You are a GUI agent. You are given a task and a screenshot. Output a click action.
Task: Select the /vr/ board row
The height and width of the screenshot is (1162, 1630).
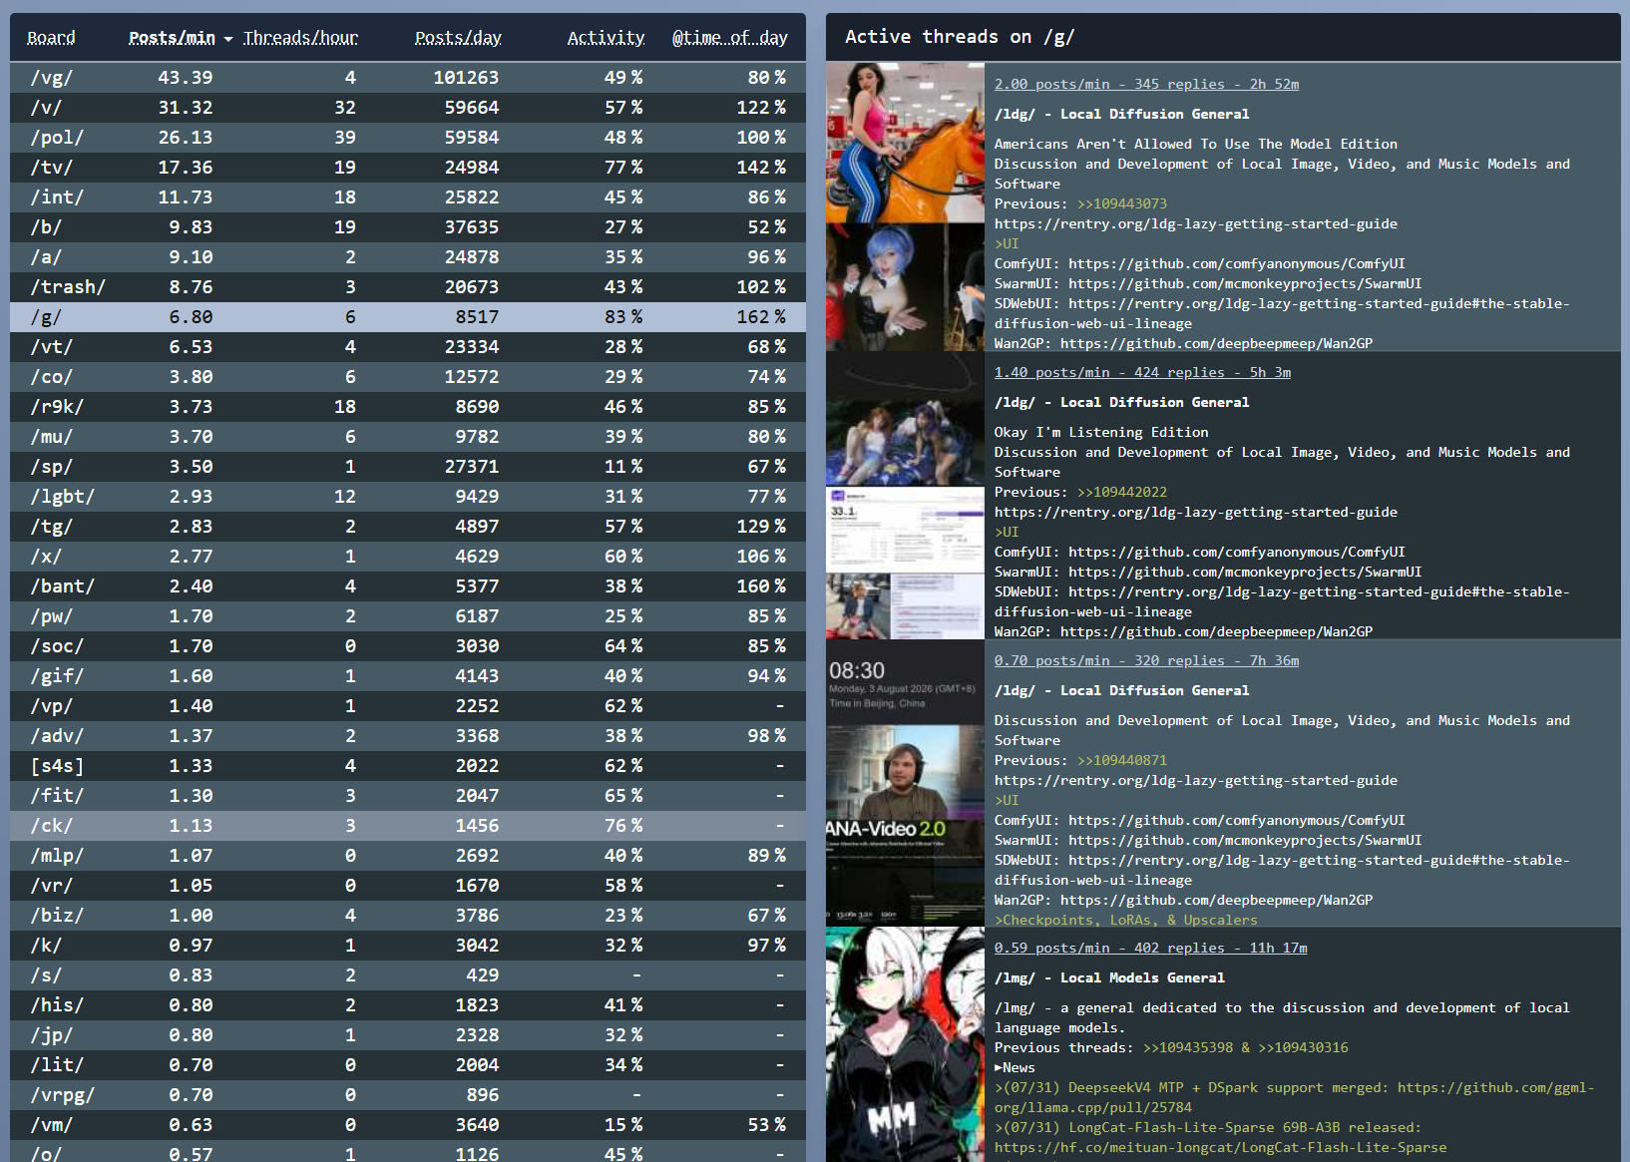tap(408, 886)
